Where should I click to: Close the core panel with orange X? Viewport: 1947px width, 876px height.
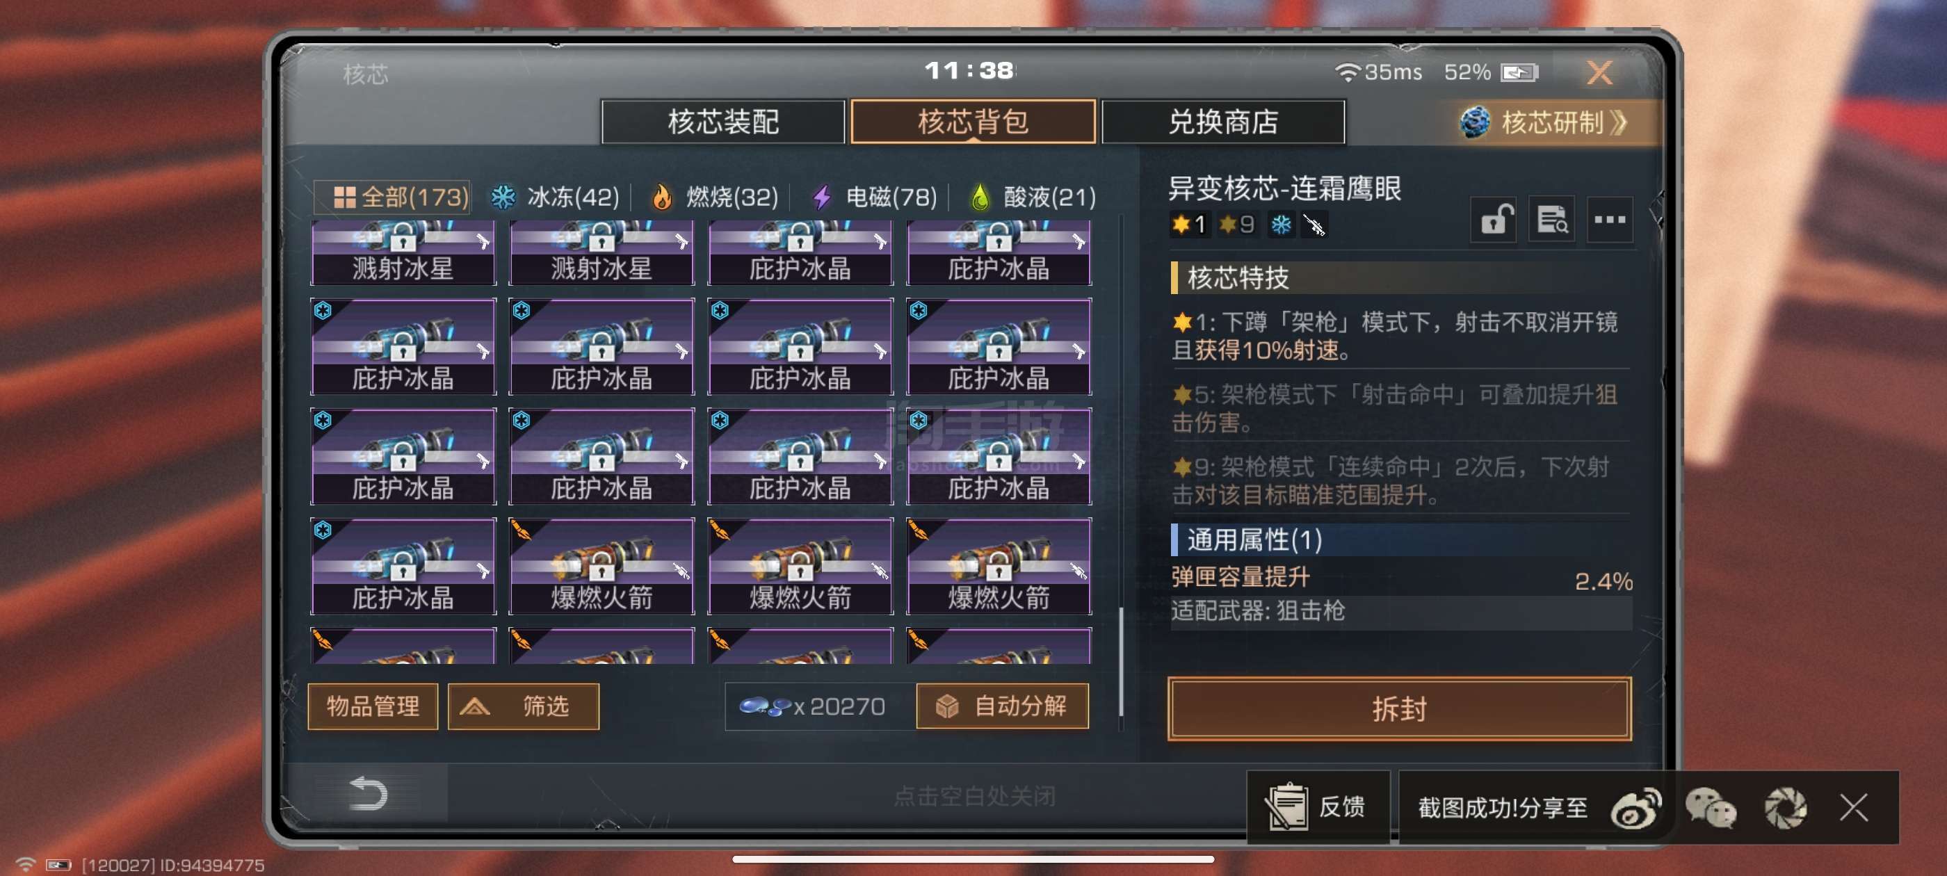[1599, 72]
